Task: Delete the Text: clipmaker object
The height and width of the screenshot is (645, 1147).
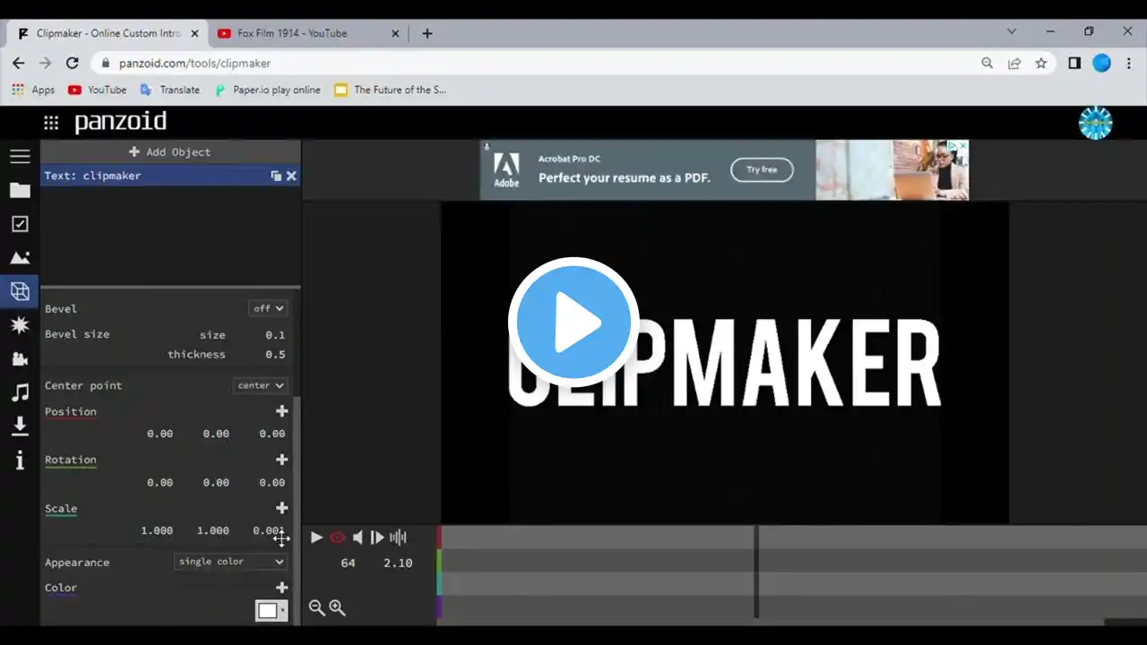Action: tap(291, 176)
